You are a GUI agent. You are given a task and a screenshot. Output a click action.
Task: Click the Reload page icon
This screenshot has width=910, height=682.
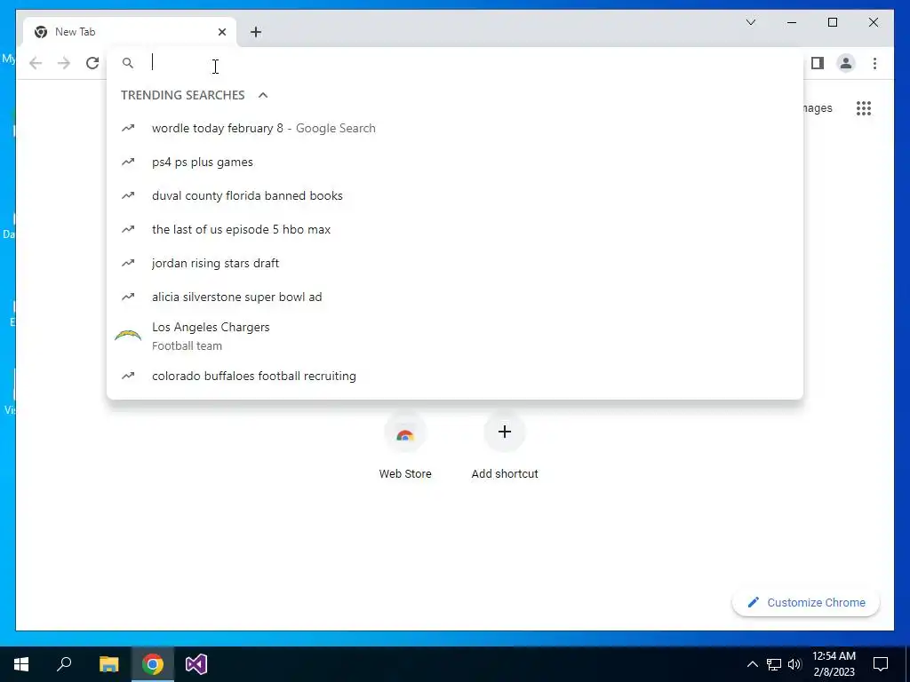(92, 63)
